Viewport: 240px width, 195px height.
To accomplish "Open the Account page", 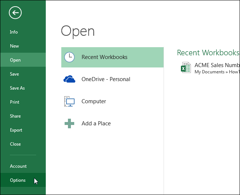I will pyautogui.click(x=18, y=166).
